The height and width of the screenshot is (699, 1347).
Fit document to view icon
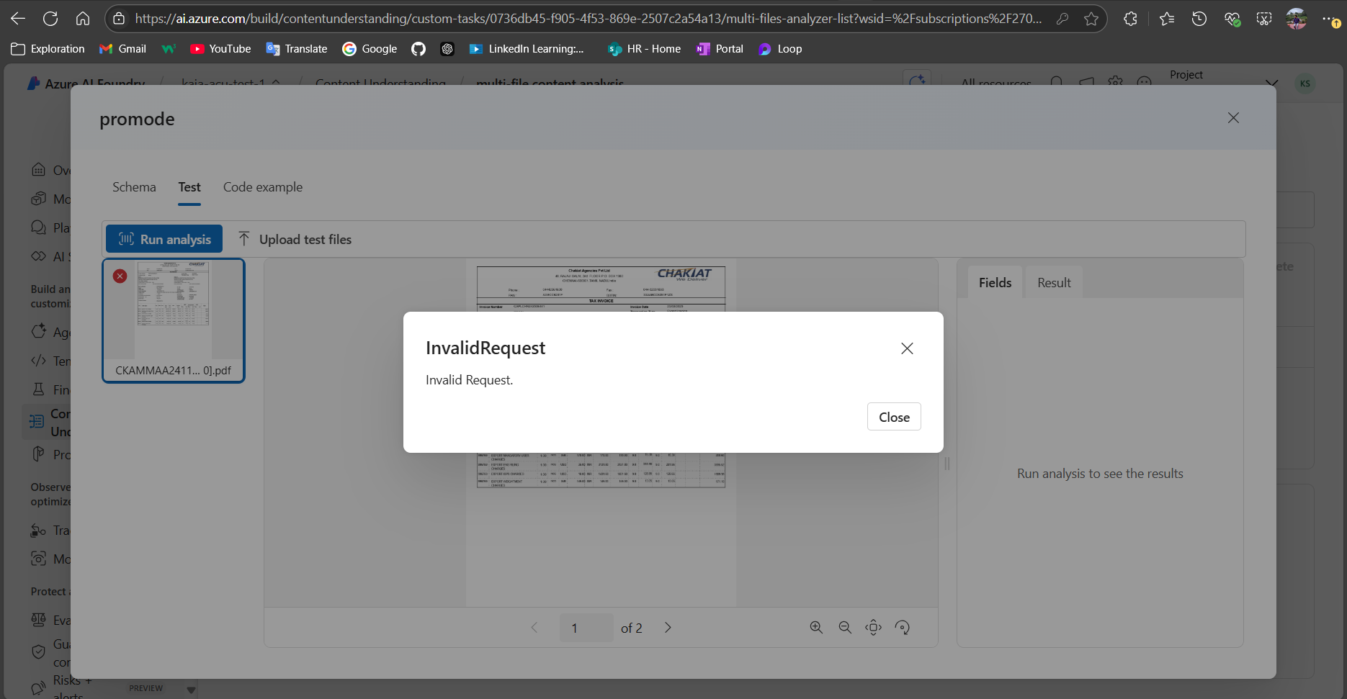coord(873,628)
